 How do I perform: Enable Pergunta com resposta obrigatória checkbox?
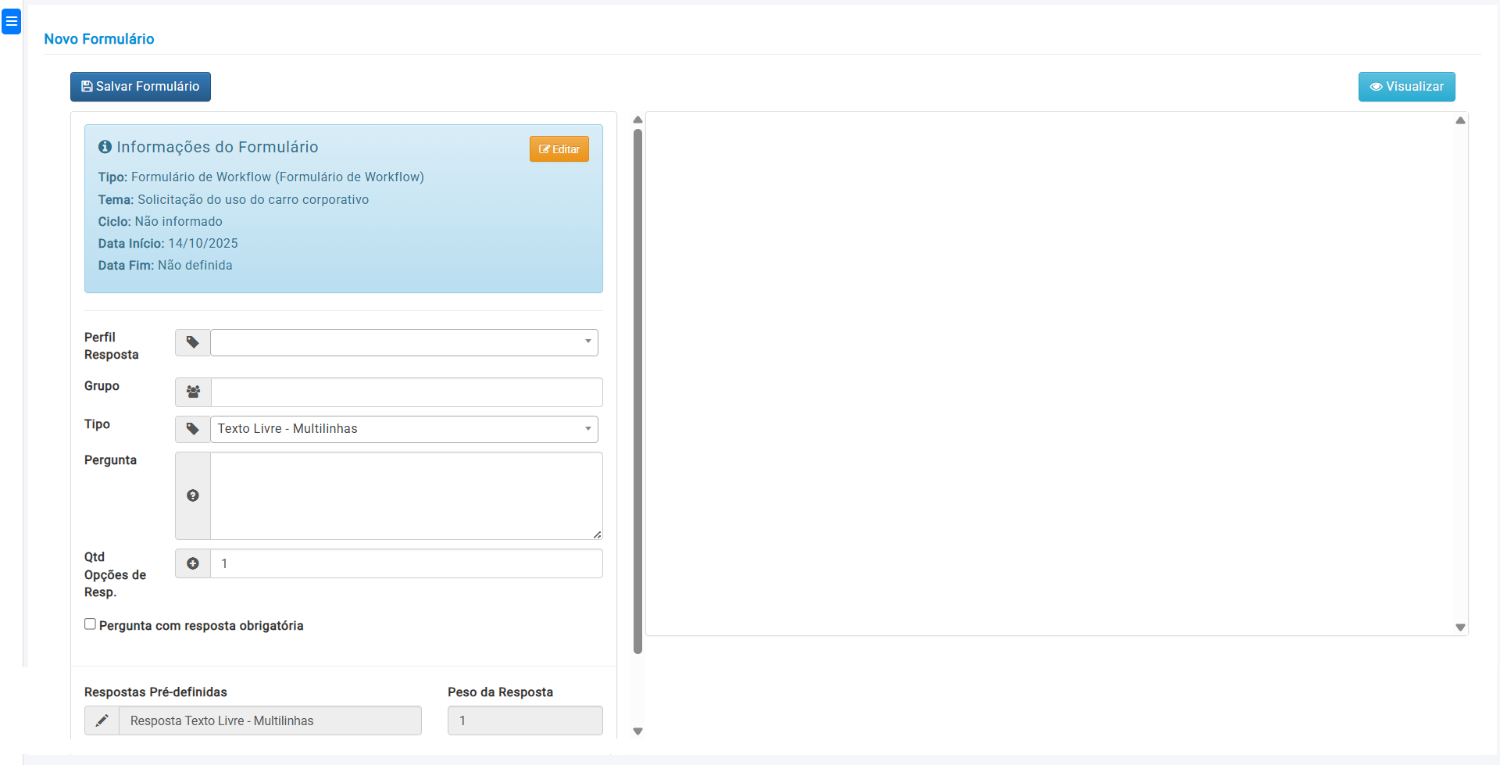coord(91,624)
